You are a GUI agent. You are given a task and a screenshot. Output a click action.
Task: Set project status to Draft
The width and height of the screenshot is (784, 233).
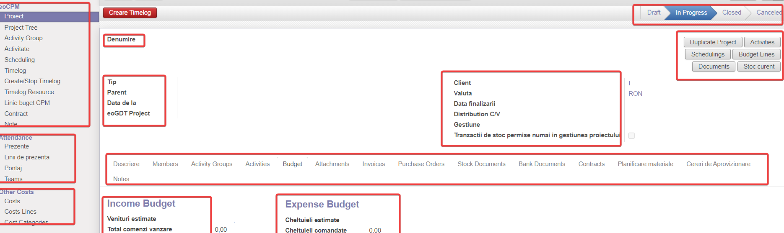(x=654, y=13)
